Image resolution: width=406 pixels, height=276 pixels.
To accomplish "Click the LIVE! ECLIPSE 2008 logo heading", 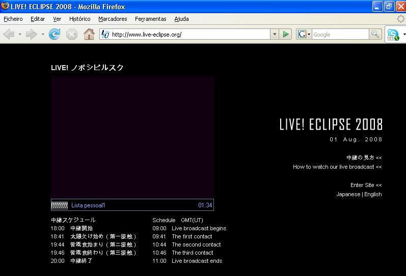I will tap(331, 125).
